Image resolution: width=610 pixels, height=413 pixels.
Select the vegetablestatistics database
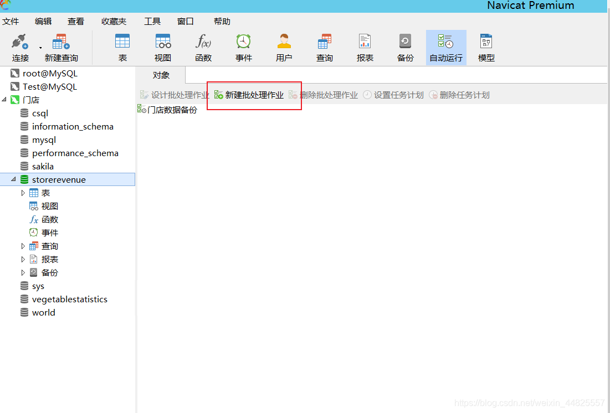70,299
